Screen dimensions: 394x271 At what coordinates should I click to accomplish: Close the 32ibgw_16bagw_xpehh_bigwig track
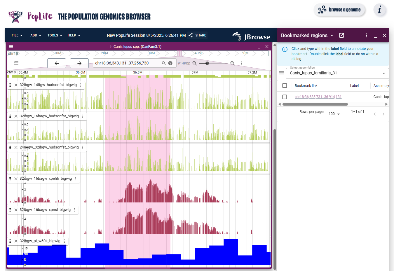click(16, 179)
